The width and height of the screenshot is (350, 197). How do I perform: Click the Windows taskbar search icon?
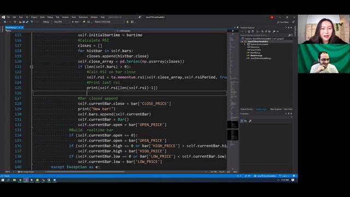(9, 180)
